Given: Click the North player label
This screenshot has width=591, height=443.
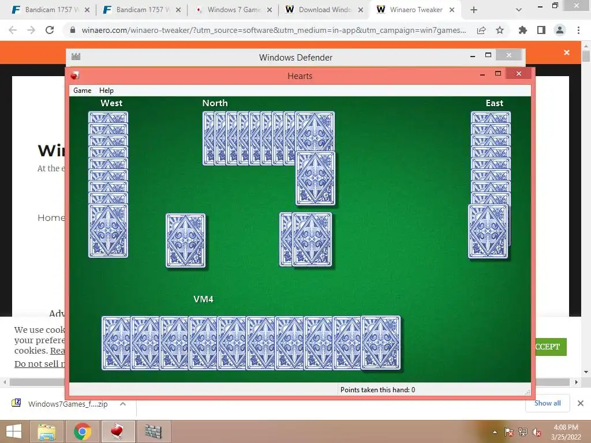Looking at the screenshot, I should tap(215, 103).
